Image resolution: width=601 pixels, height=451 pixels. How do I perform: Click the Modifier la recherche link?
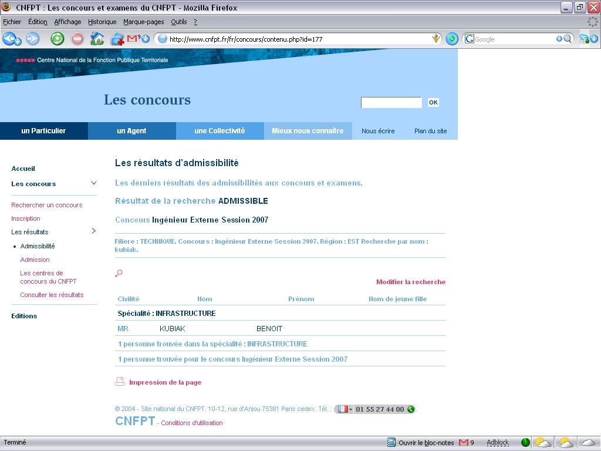pyautogui.click(x=411, y=282)
